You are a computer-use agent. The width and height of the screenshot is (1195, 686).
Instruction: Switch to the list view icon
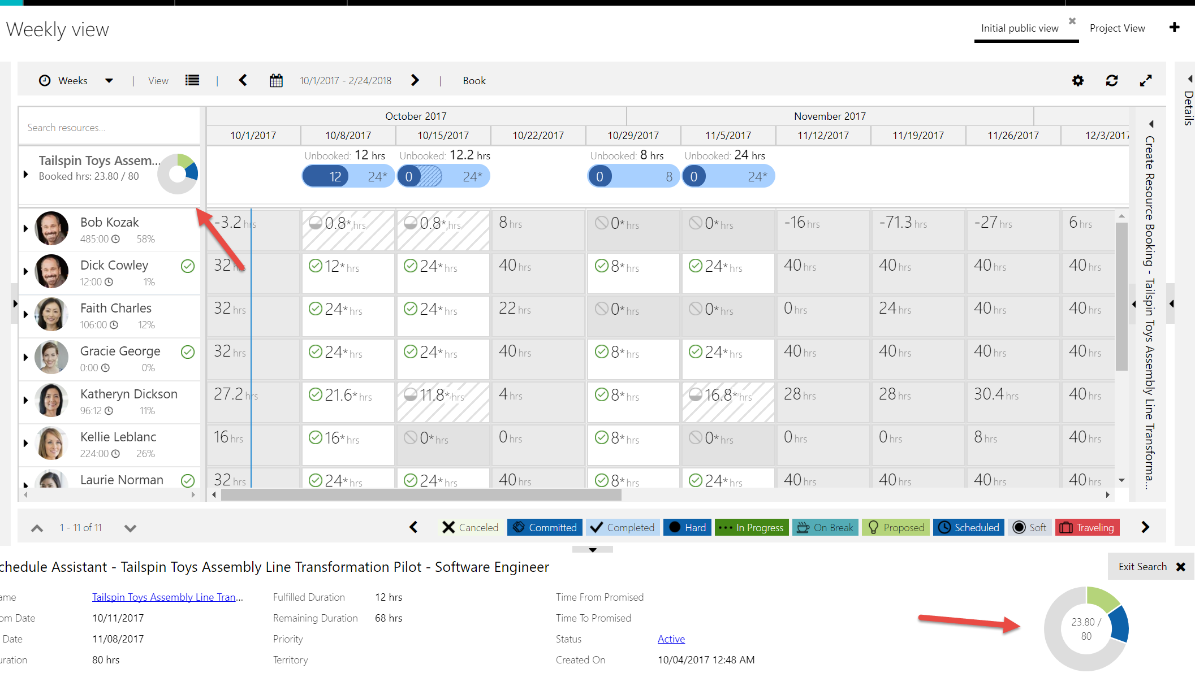pos(192,80)
